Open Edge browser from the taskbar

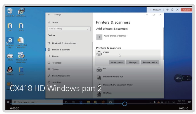(81, 102)
